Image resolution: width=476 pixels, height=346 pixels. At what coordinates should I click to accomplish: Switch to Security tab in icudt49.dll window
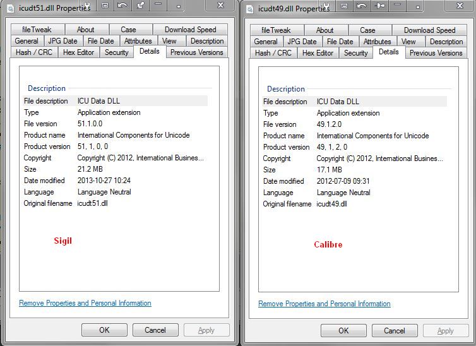tap(355, 53)
